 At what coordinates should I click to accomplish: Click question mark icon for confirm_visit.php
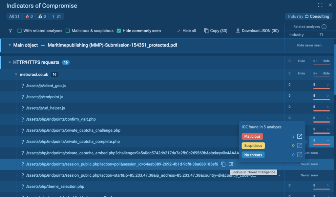point(23,119)
